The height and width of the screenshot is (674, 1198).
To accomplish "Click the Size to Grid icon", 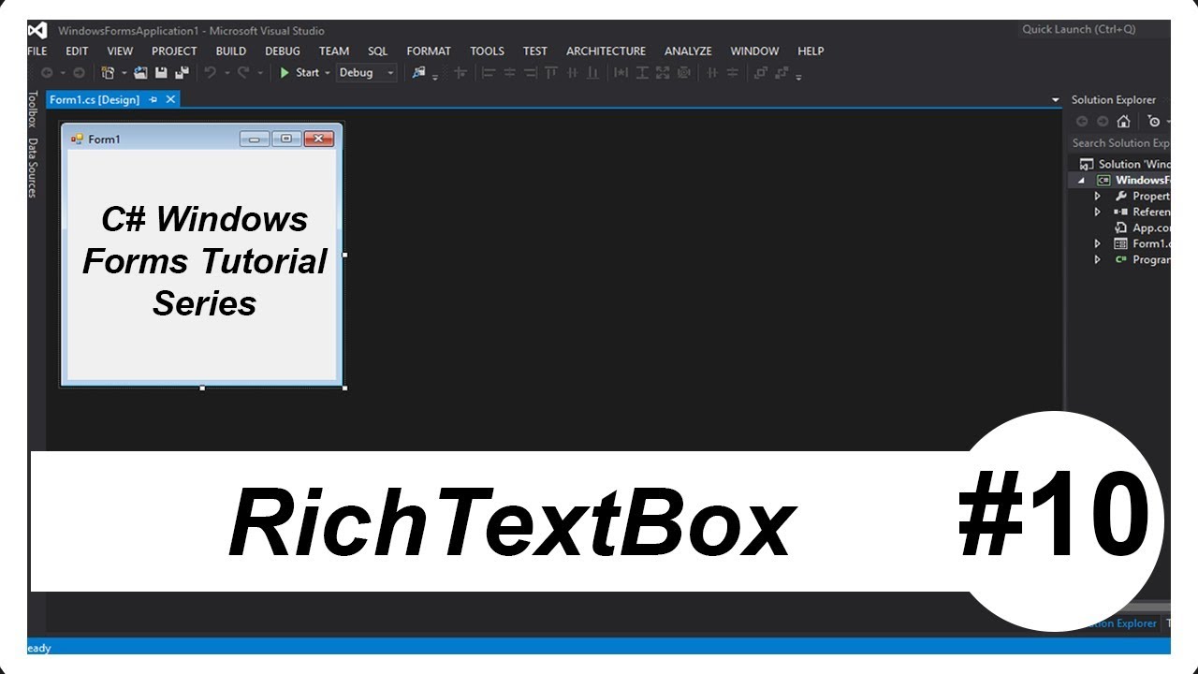I will click(683, 73).
